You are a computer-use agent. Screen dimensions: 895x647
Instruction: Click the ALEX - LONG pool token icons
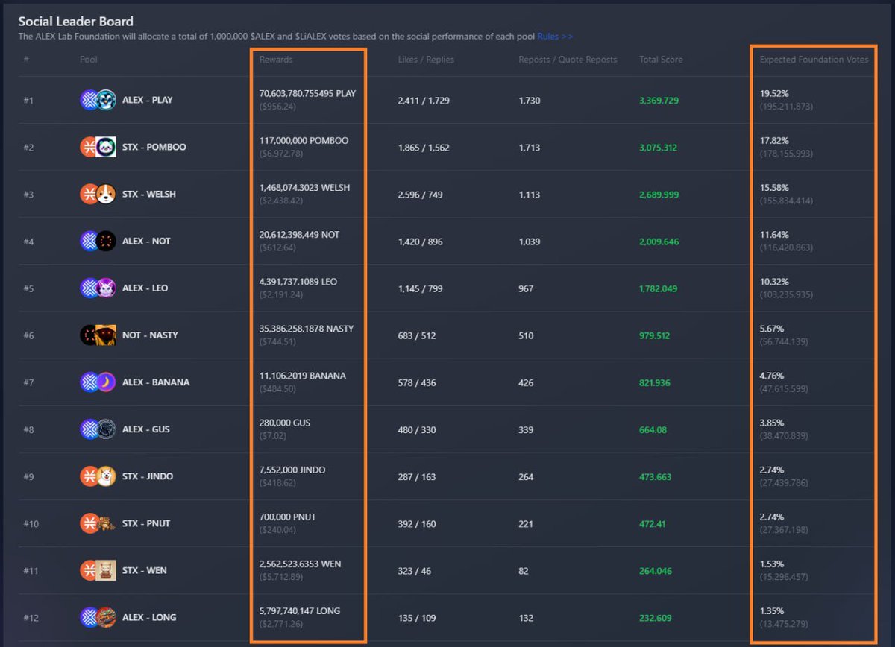click(98, 616)
